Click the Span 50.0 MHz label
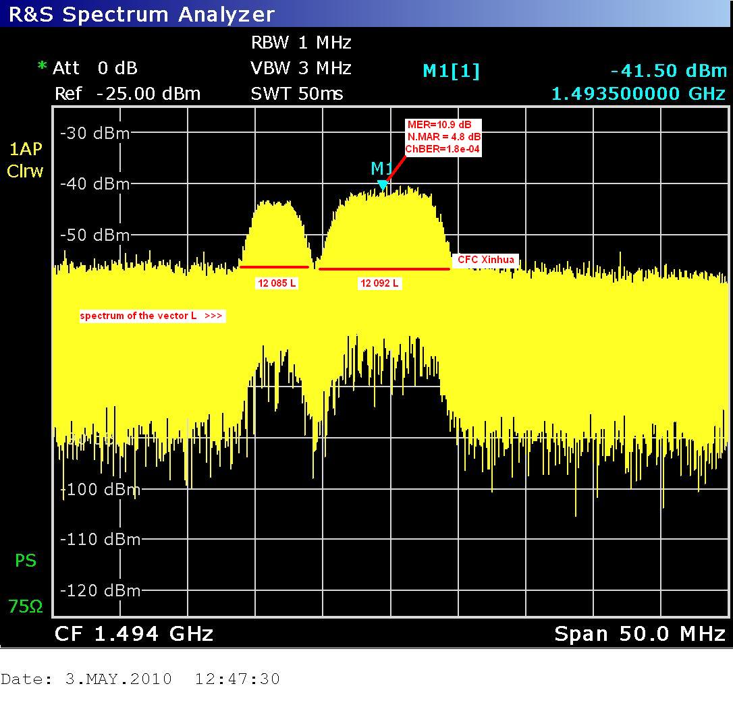The image size is (733, 711). [639, 634]
